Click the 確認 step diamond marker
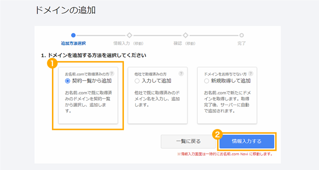This screenshot has height=170, width=319. (185, 35)
